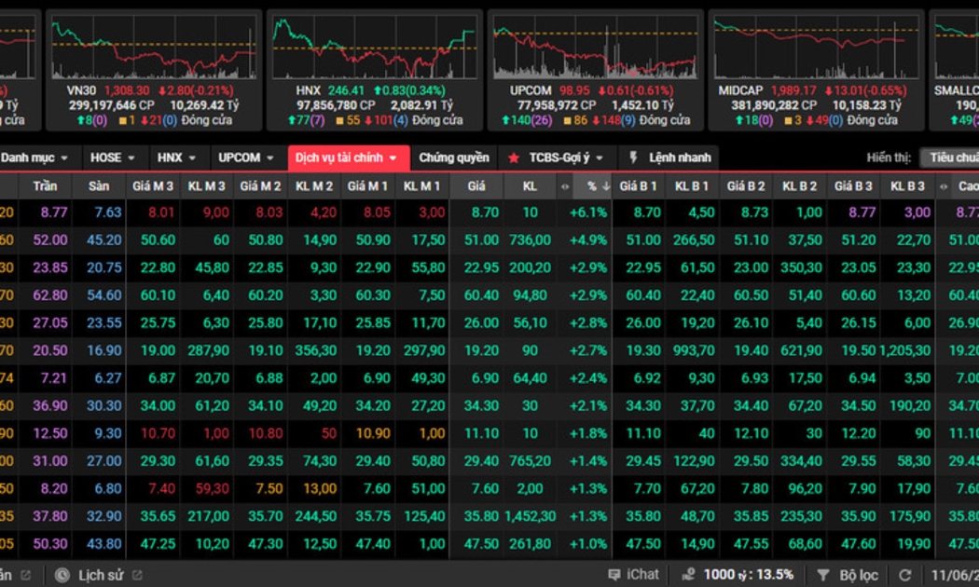979x587 pixels.
Task: Open the Tiêu chuẩn display dropdown
Action: [949, 158]
